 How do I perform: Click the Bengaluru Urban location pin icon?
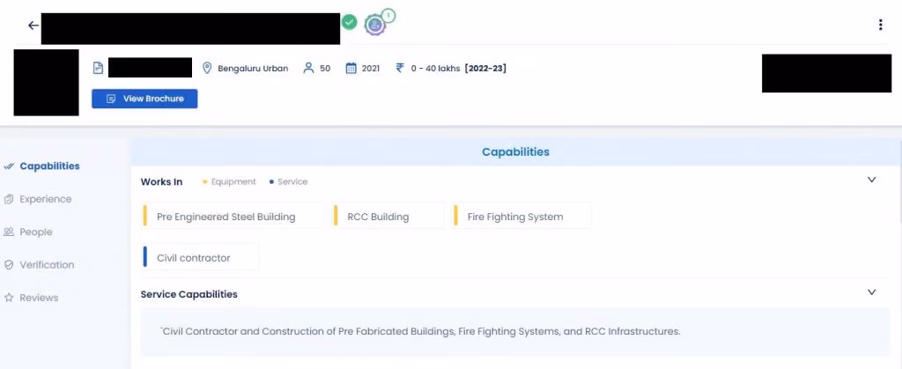pos(207,69)
